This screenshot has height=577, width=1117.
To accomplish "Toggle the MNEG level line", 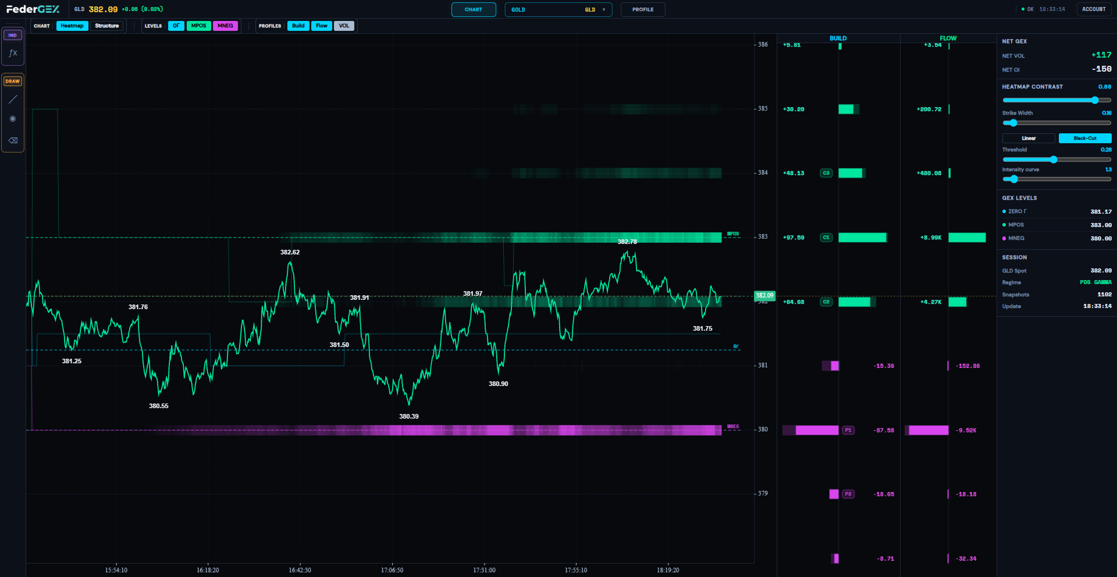I will 225,26.
